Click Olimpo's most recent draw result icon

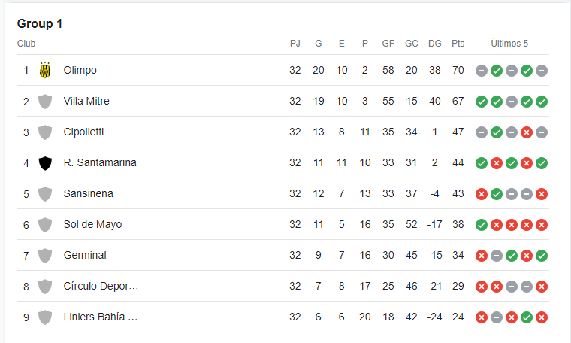pyautogui.click(x=542, y=71)
